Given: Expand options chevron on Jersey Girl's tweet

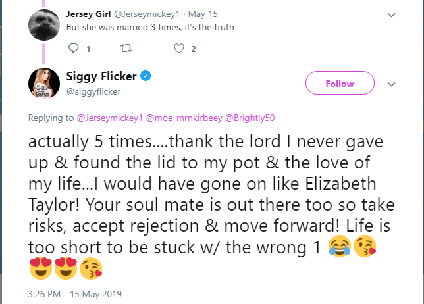Looking at the screenshot, I should pos(392,14).
